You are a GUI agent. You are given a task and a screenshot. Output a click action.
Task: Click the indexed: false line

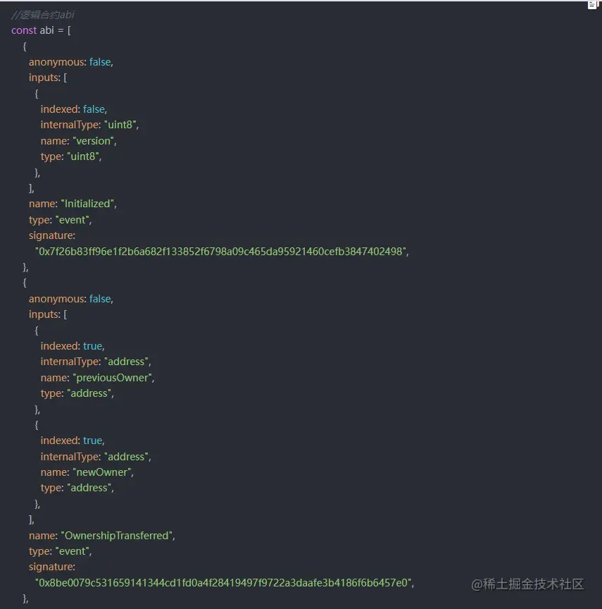pyautogui.click(x=73, y=109)
